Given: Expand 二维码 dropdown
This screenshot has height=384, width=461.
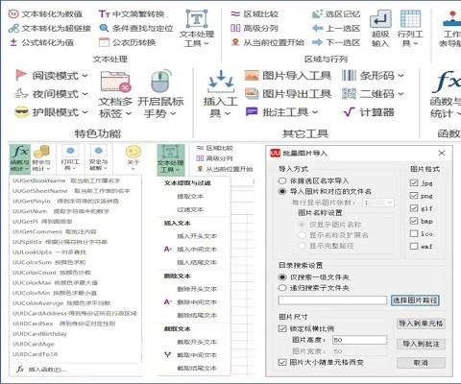Looking at the screenshot, I should [400, 94].
